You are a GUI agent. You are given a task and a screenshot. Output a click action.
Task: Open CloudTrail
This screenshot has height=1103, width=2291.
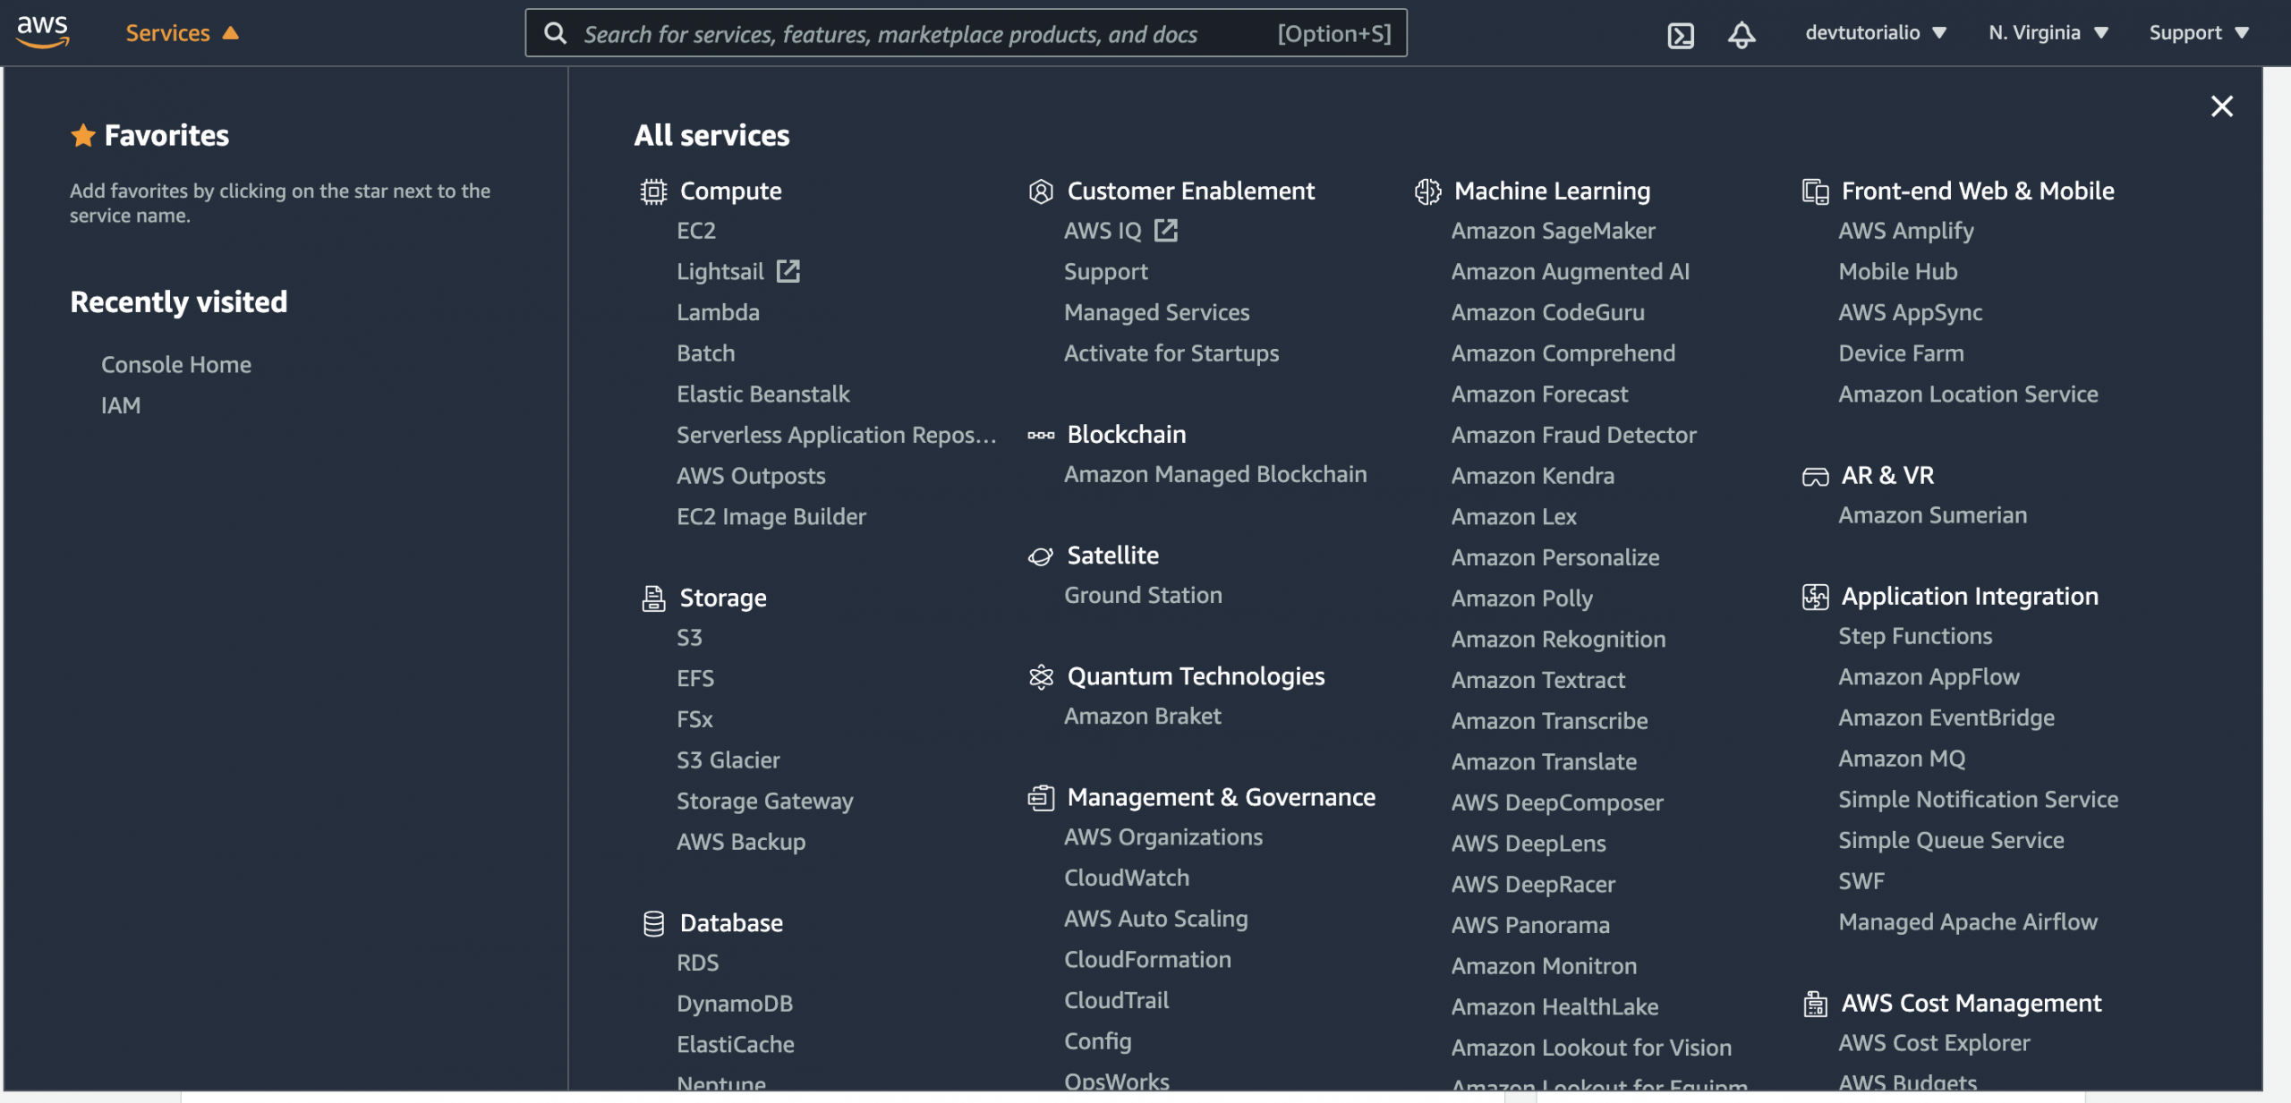[x=1116, y=1000]
